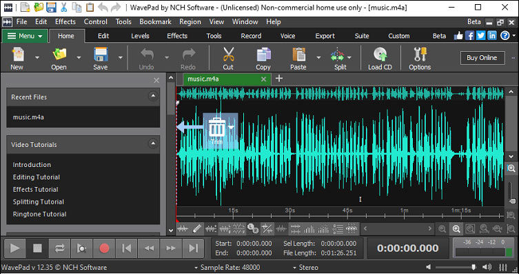The height and width of the screenshot is (274, 519).
Task: Click the New file icon in the ribbon
Action: coord(17,55)
